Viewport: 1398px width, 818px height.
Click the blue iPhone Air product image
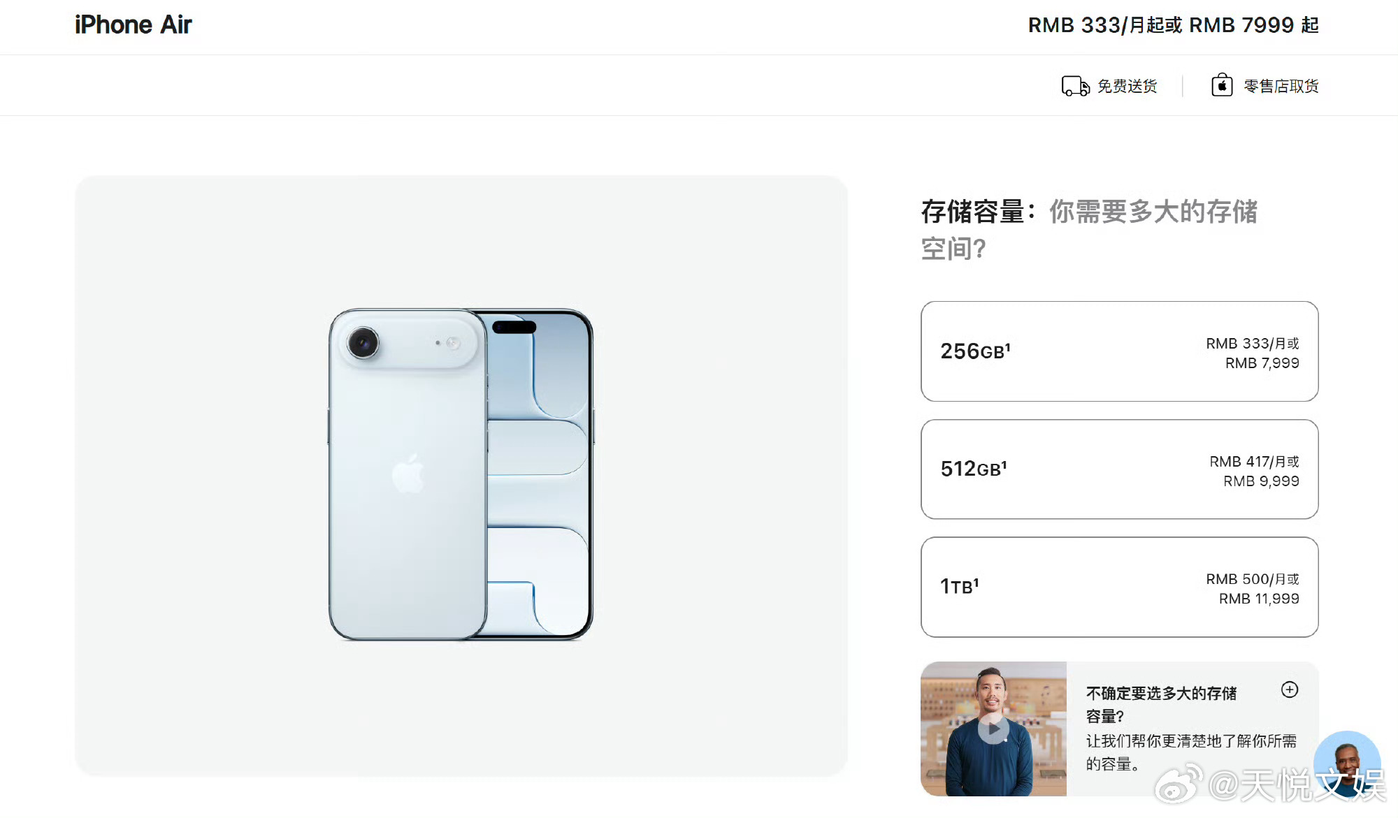point(461,474)
